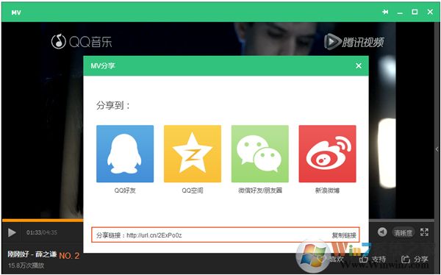
Task: Pin the MV window on top
Action: click(x=385, y=12)
